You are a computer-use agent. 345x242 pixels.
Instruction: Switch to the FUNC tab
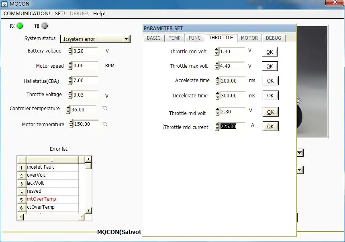(194, 38)
